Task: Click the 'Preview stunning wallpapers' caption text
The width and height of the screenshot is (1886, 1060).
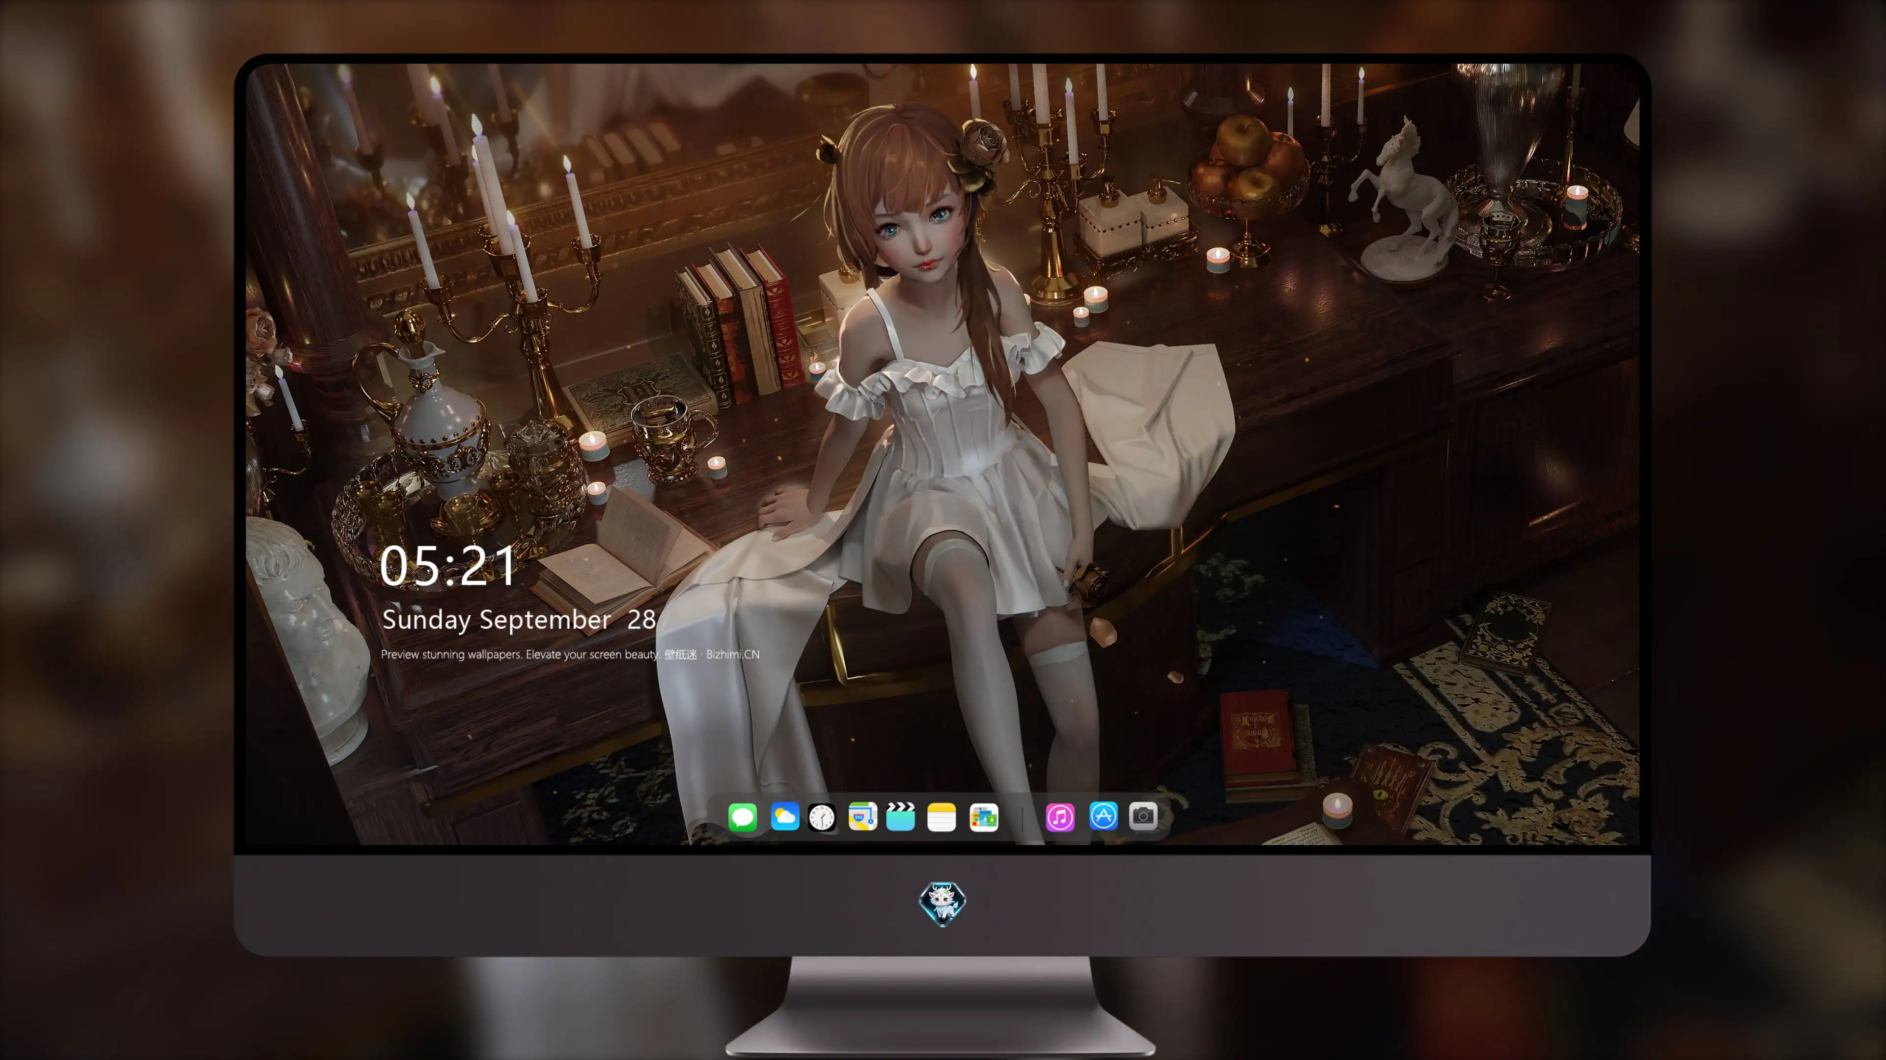Action: [x=570, y=654]
